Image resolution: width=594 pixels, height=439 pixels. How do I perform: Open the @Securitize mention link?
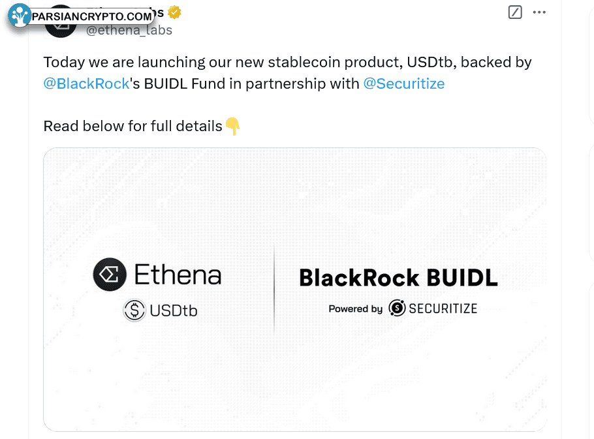click(x=403, y=83)
